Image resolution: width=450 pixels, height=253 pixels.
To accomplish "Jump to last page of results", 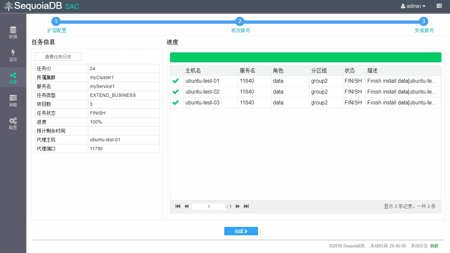I will click(x=246, y=206).
